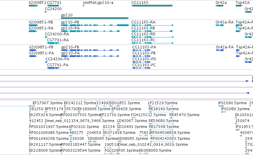This screenshot has height=155, width=253.
Task: Click the SD10493.3prime label
Action: [x=132, y=127]
